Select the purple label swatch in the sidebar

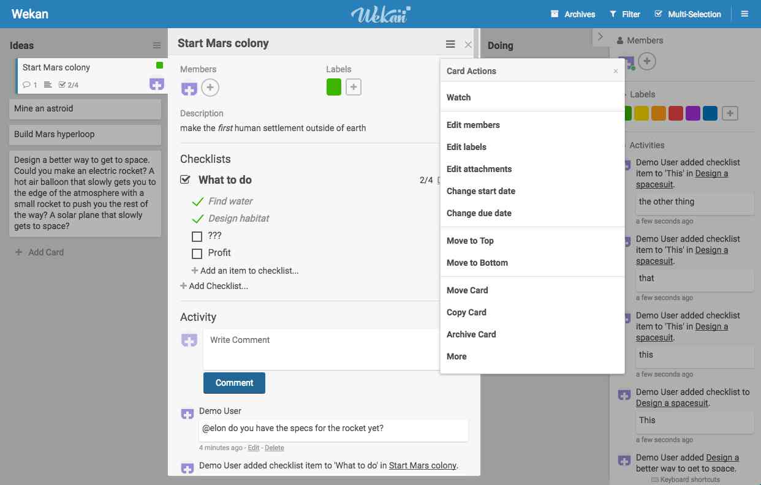[x=693, y=113]
